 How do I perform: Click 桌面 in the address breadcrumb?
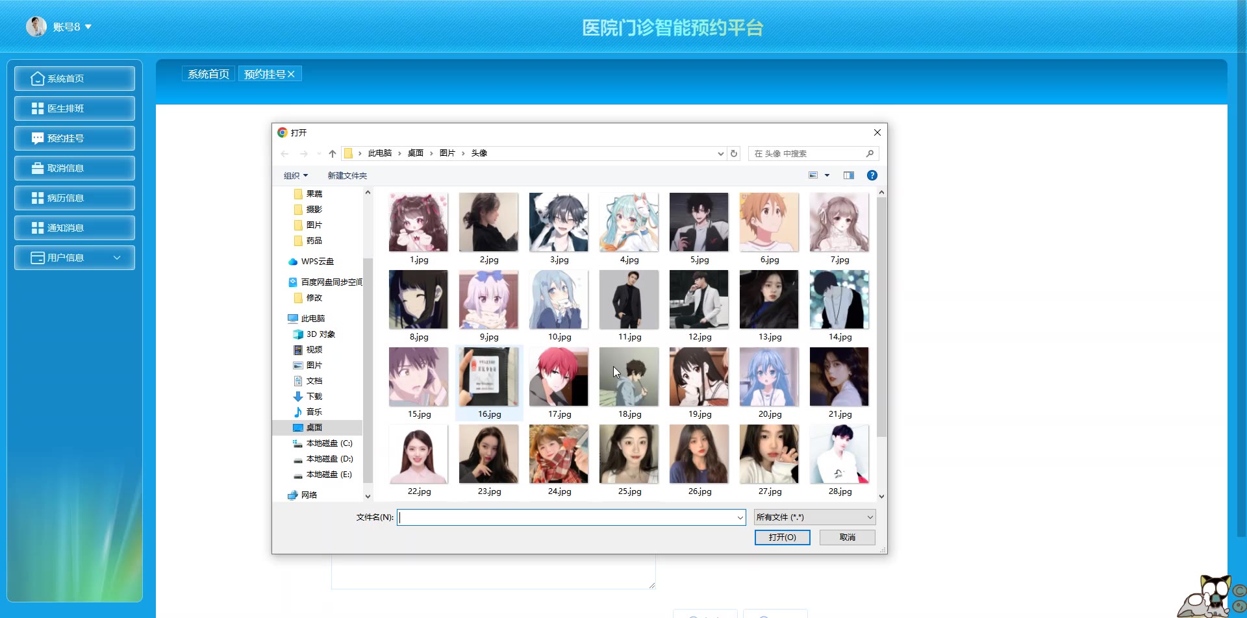click(416, 154)
